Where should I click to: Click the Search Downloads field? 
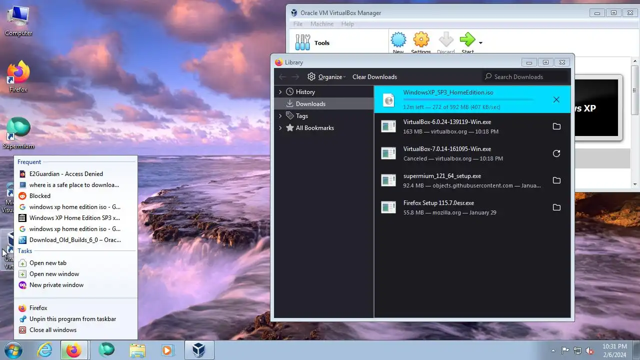coord(526,76)
